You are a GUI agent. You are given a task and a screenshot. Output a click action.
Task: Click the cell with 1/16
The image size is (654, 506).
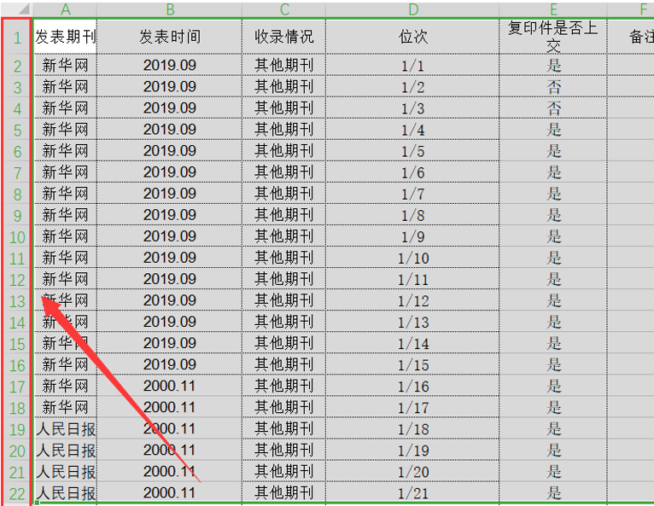tap(412, 387)
